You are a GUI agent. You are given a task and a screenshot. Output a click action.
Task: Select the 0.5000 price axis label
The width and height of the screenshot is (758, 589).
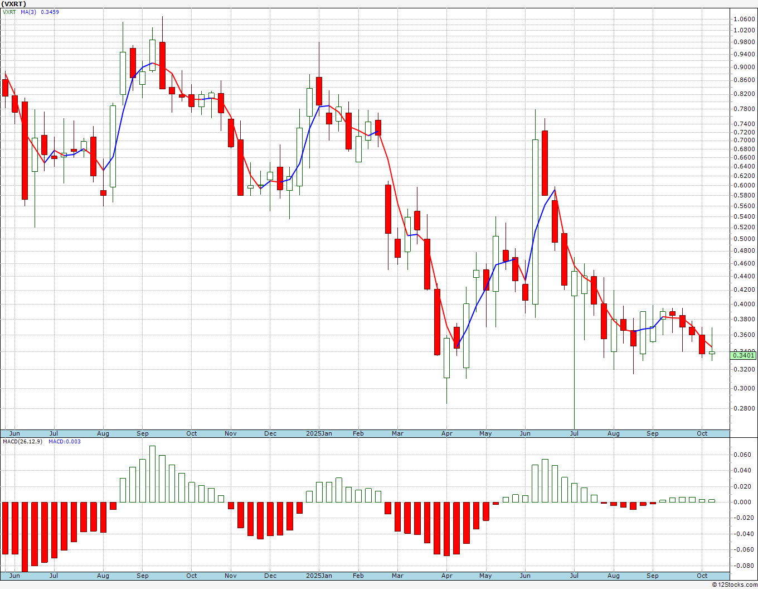point(745,239)
